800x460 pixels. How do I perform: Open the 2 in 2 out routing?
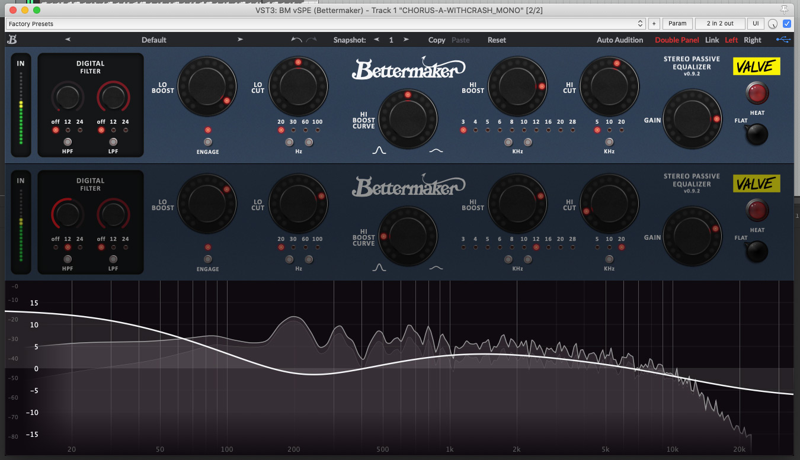pos(720,24)
